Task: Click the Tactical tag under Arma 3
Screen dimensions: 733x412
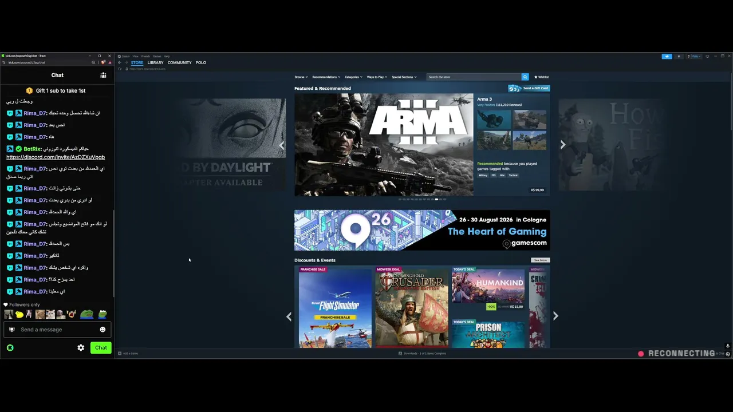Action: point(513,175)
